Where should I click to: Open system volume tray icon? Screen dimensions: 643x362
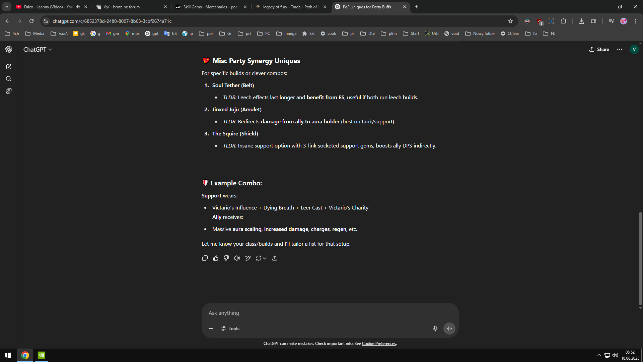click(615, 355)
